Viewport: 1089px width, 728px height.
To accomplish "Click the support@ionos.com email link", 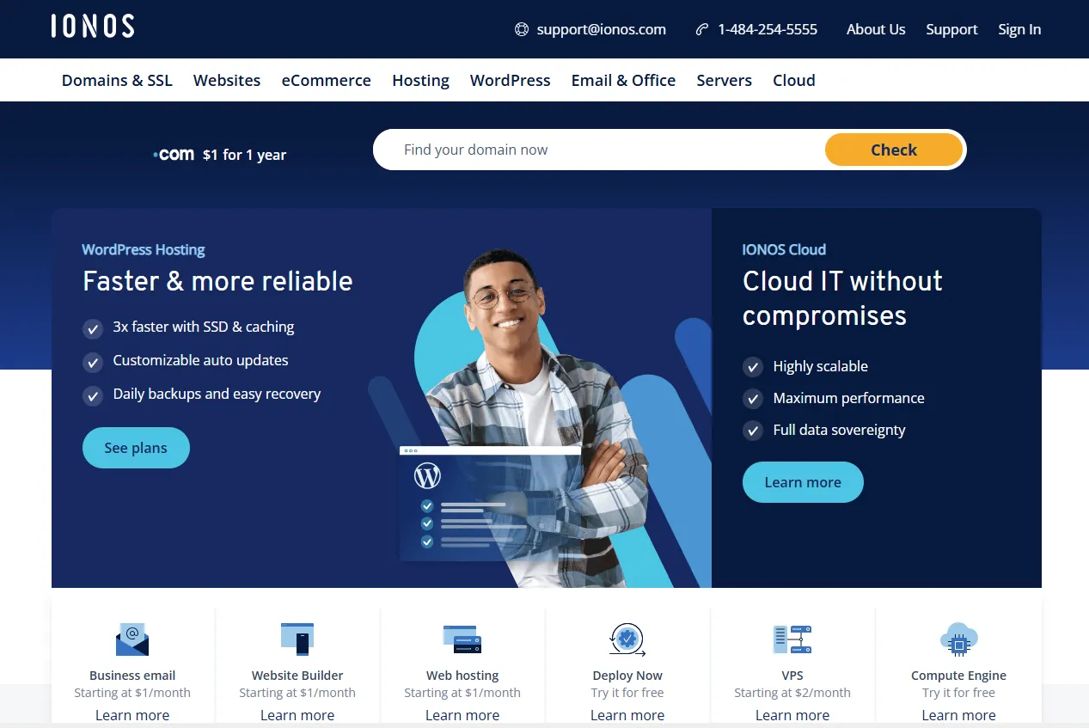I will click(x=601, y=28).
